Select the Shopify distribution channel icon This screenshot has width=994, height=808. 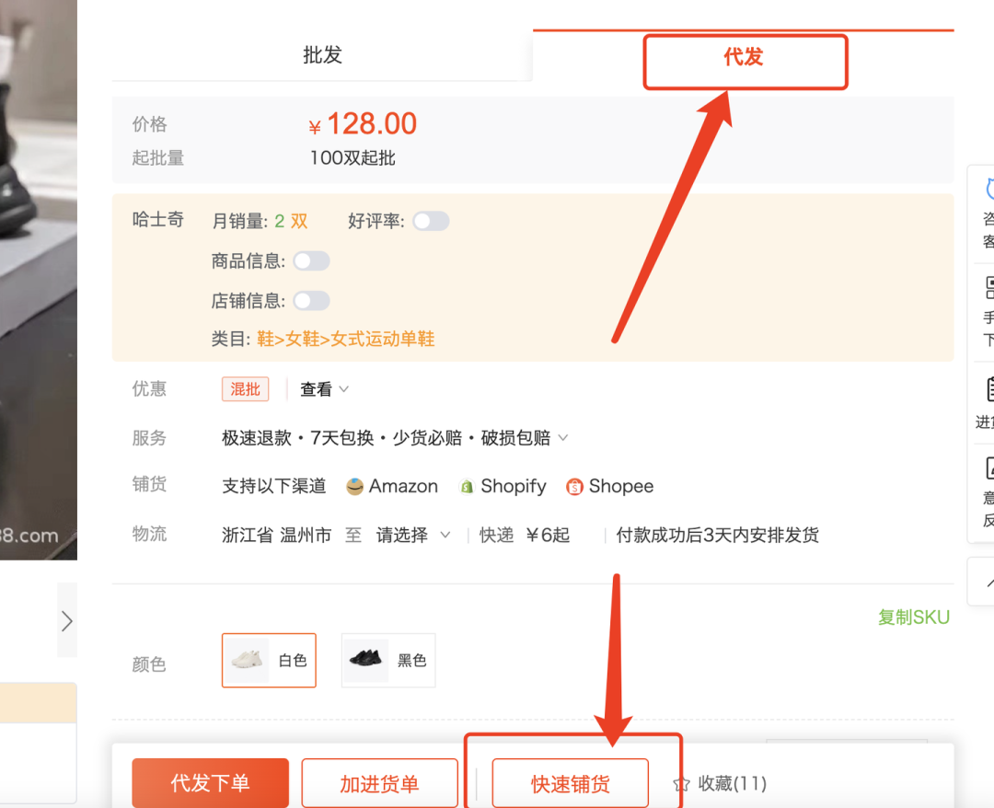coord(468,486)
